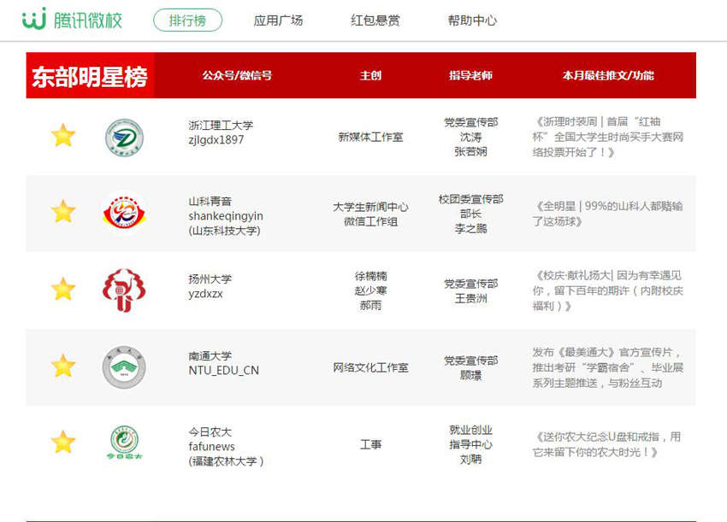Click the star icon in 山科青音 row
Image resolution: width=727 pixels, height=522 pixels.
tap(63, 212)
